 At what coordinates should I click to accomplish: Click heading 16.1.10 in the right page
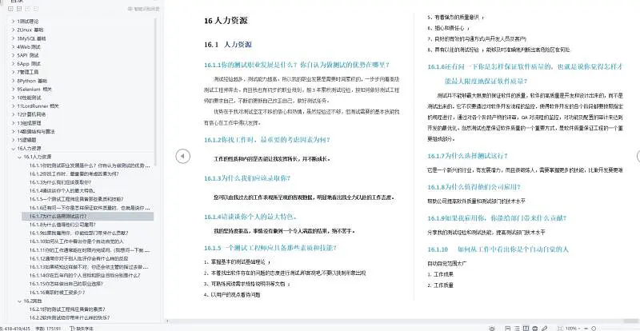(498, 249)
